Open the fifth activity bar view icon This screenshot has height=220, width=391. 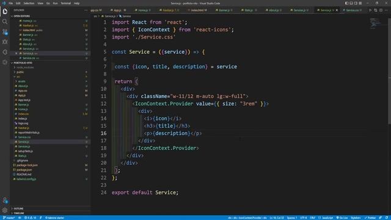[x=5, y=52]
